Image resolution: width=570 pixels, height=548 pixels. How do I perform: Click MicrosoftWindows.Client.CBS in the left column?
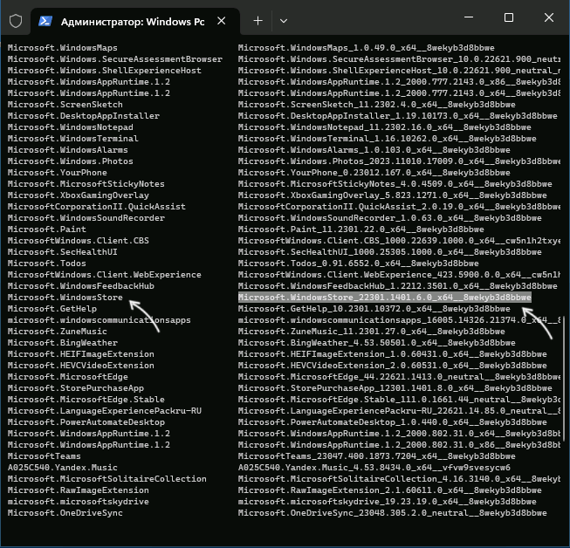click(x=79, y=241)
